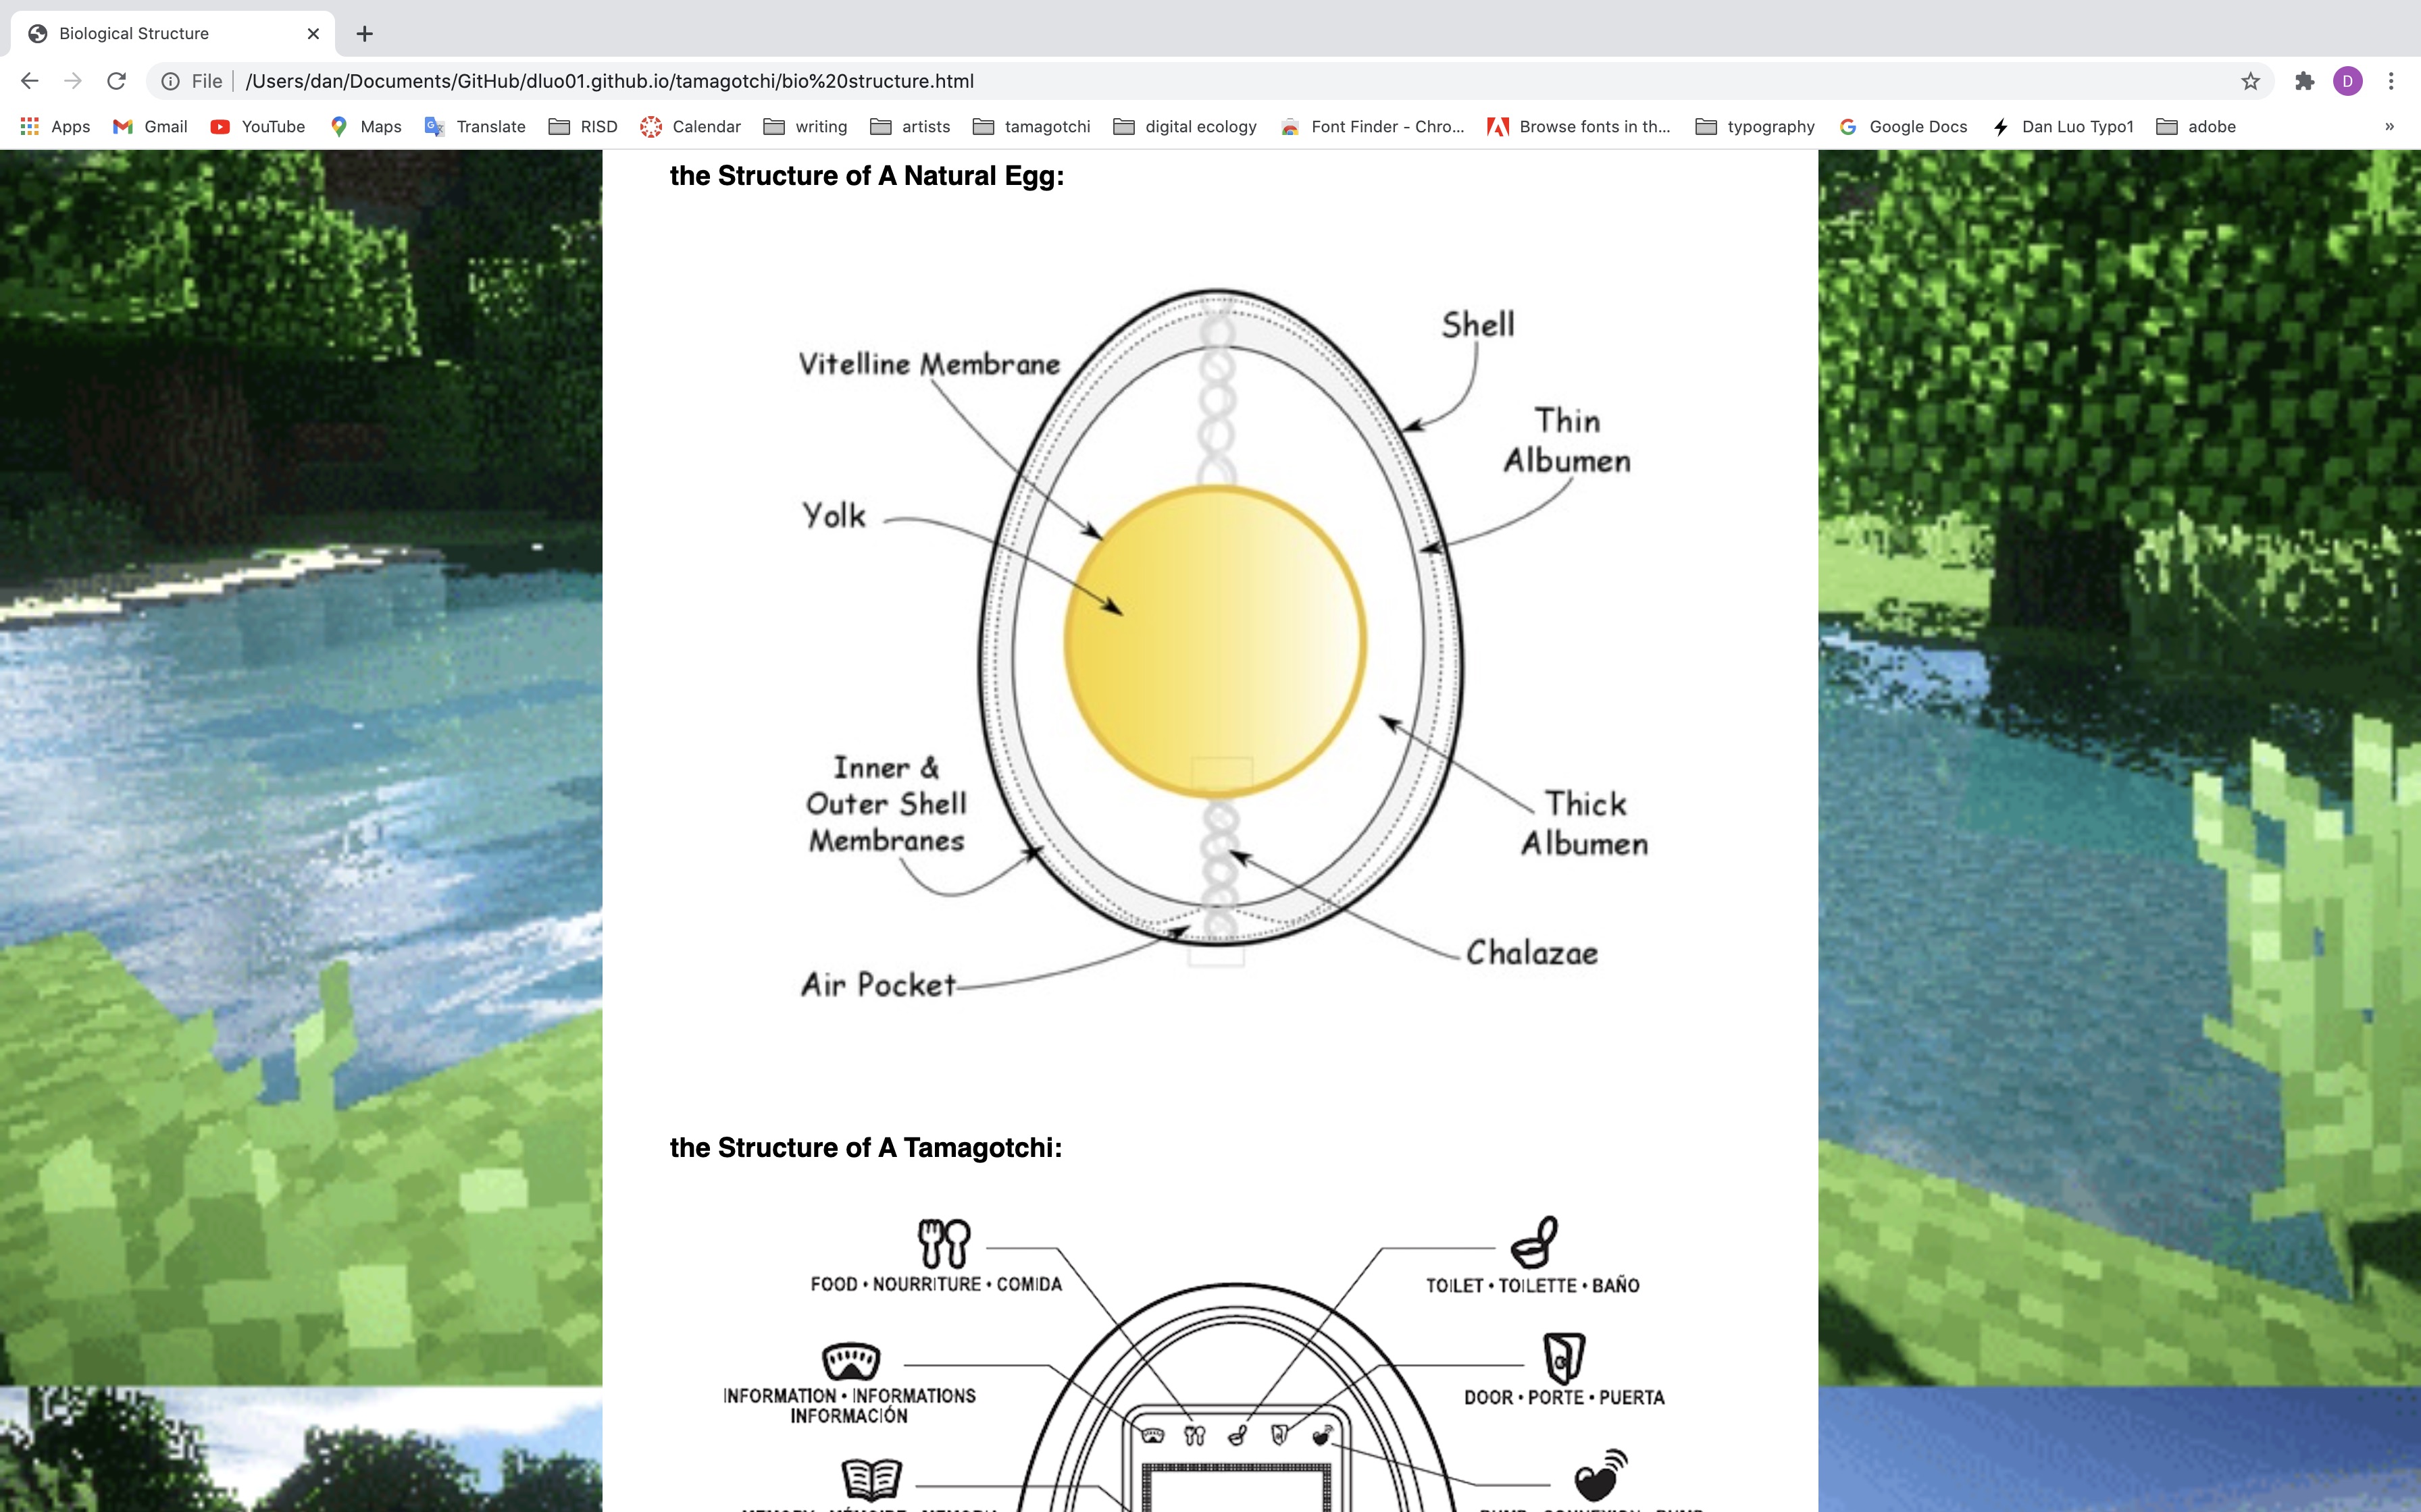Open the Browse fonts Adobe bookmark
Screen dimensions: 2421x1512
click(x=1578, y=126)
